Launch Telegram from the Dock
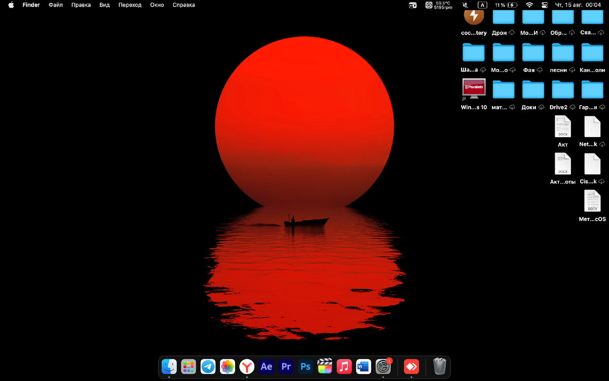 tap(208, 366)
